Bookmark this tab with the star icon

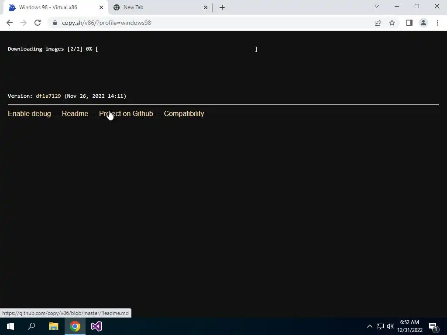point(392,23)
